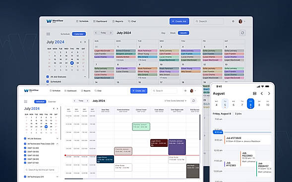Go to the previous period beside Today in the Calendar window
The width and height of the screenshot is (292, 182).
(96, 33)
